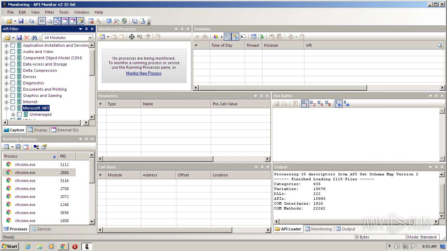This screenshot has height=251, width=447.
Task: Open the Filter menu
Action: pos(50,12)
